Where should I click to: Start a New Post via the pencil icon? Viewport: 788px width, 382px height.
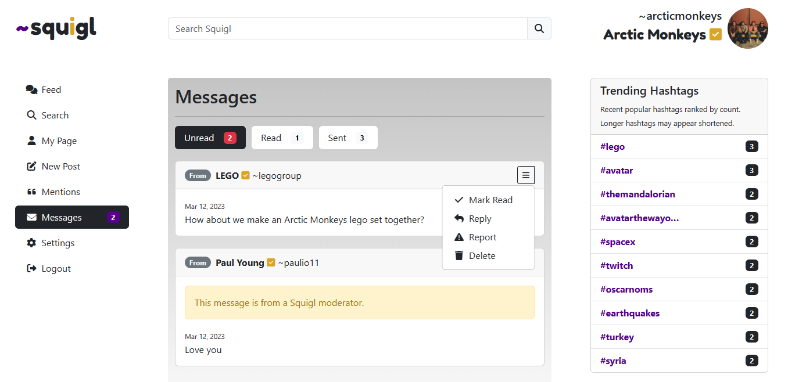click(x=32, y=165)
